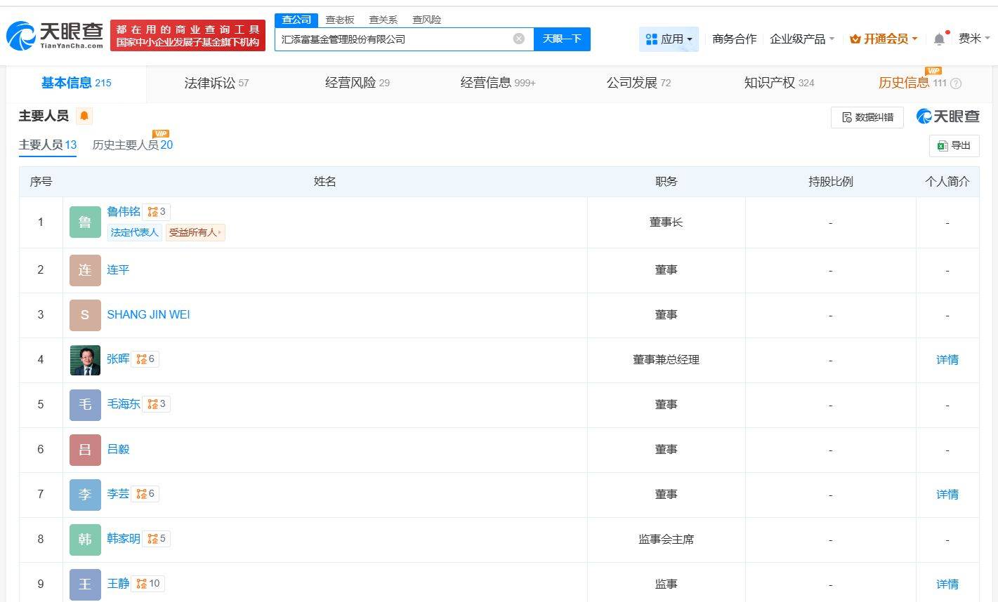
Task: Click the 鲁 avatar icon
Action: tap(85, 222)
